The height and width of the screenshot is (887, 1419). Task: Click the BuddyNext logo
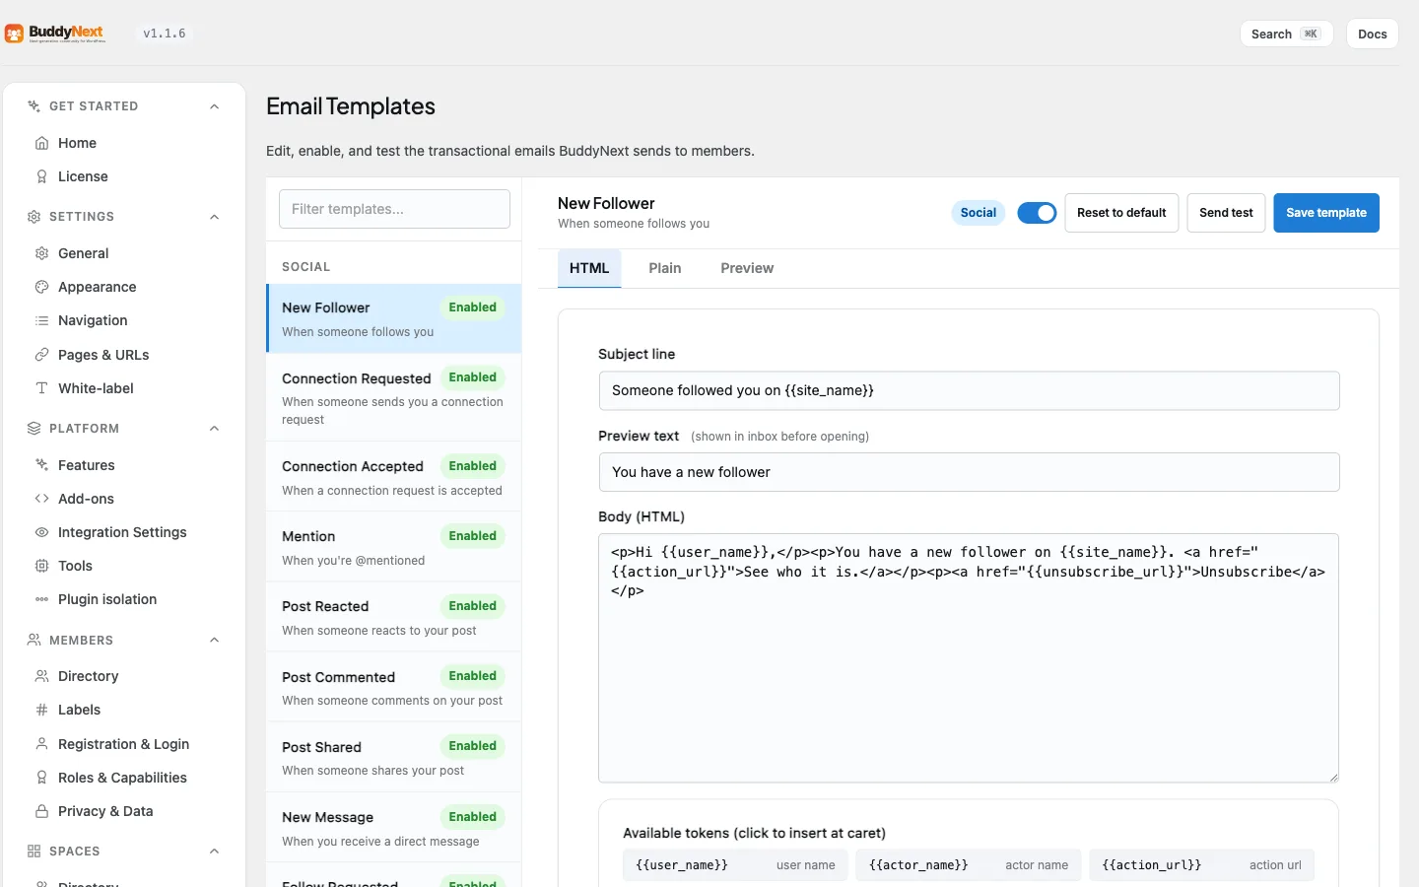click(55, 34)
